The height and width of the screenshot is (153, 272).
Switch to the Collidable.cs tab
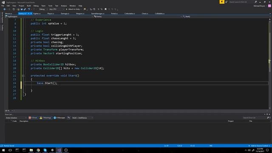coord(160,14)
